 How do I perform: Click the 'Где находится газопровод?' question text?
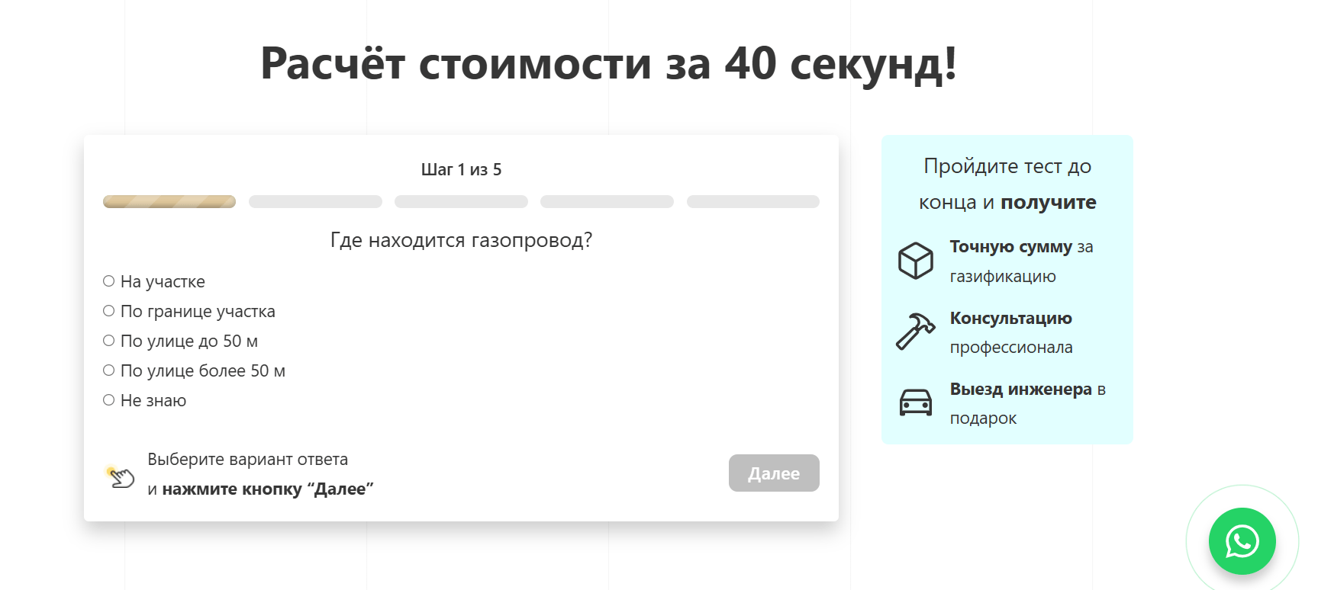coord(461,240)
